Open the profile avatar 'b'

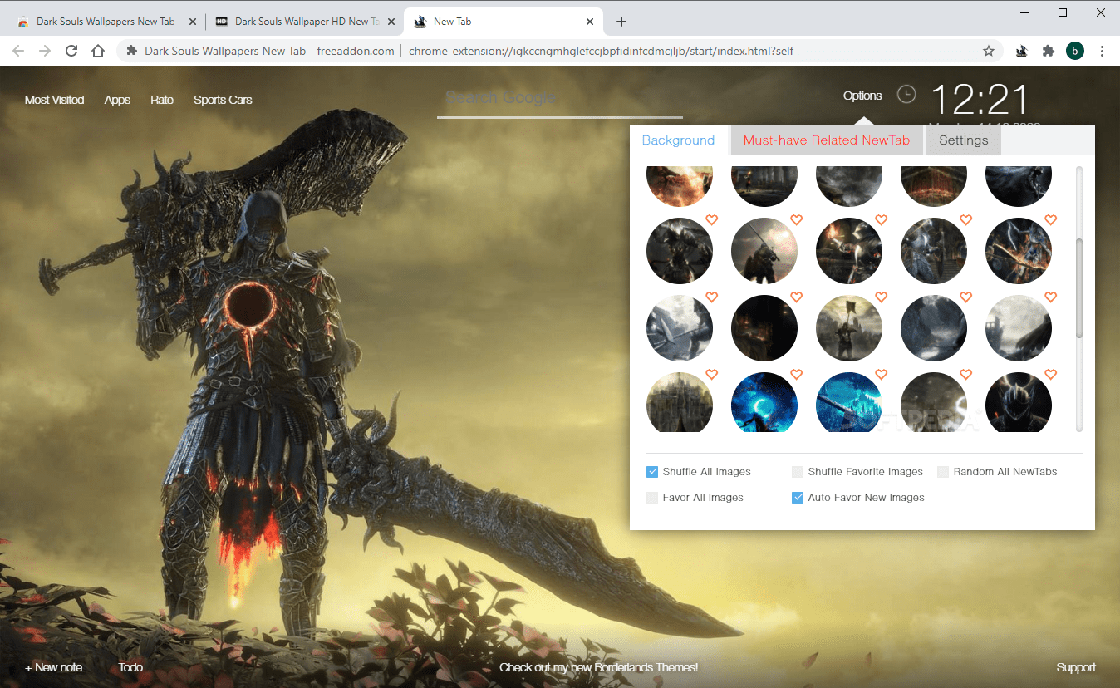tap(1075, 51)
